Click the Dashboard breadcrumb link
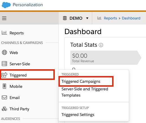 click(131, 18)
